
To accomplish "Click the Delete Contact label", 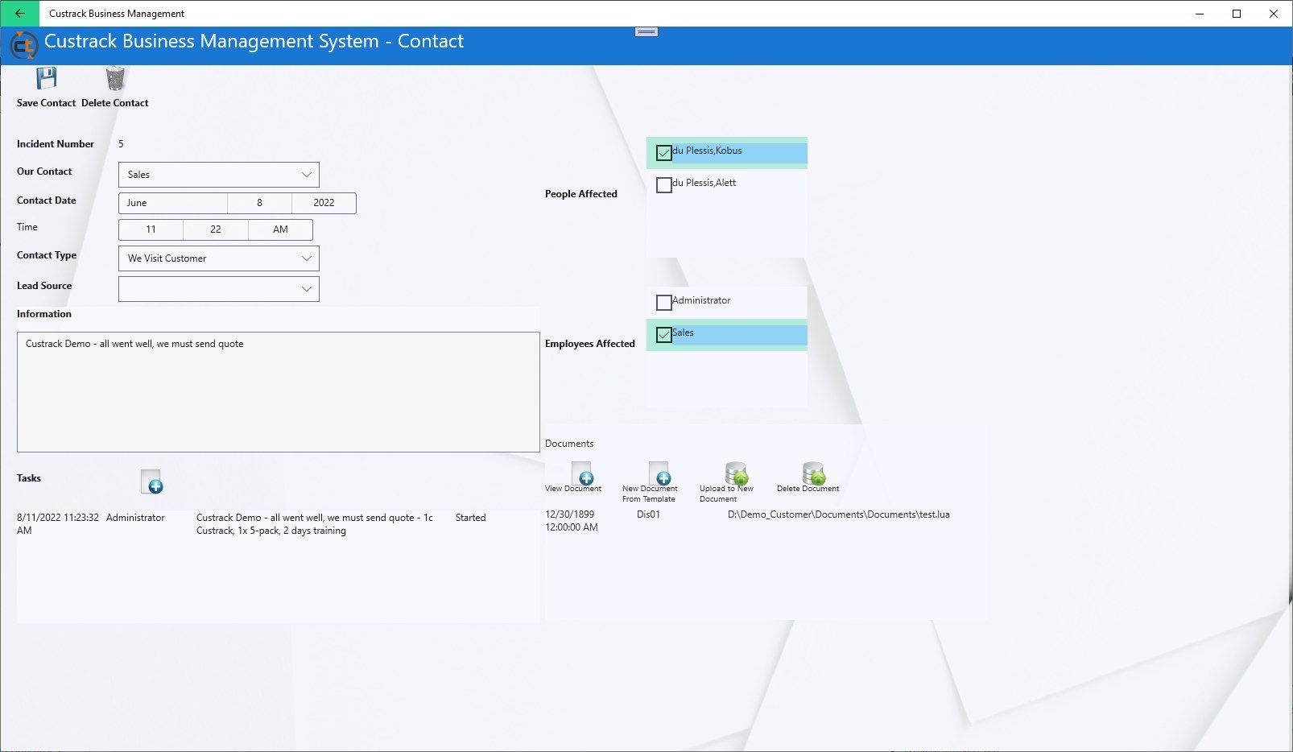I will [x=115, y=103].
